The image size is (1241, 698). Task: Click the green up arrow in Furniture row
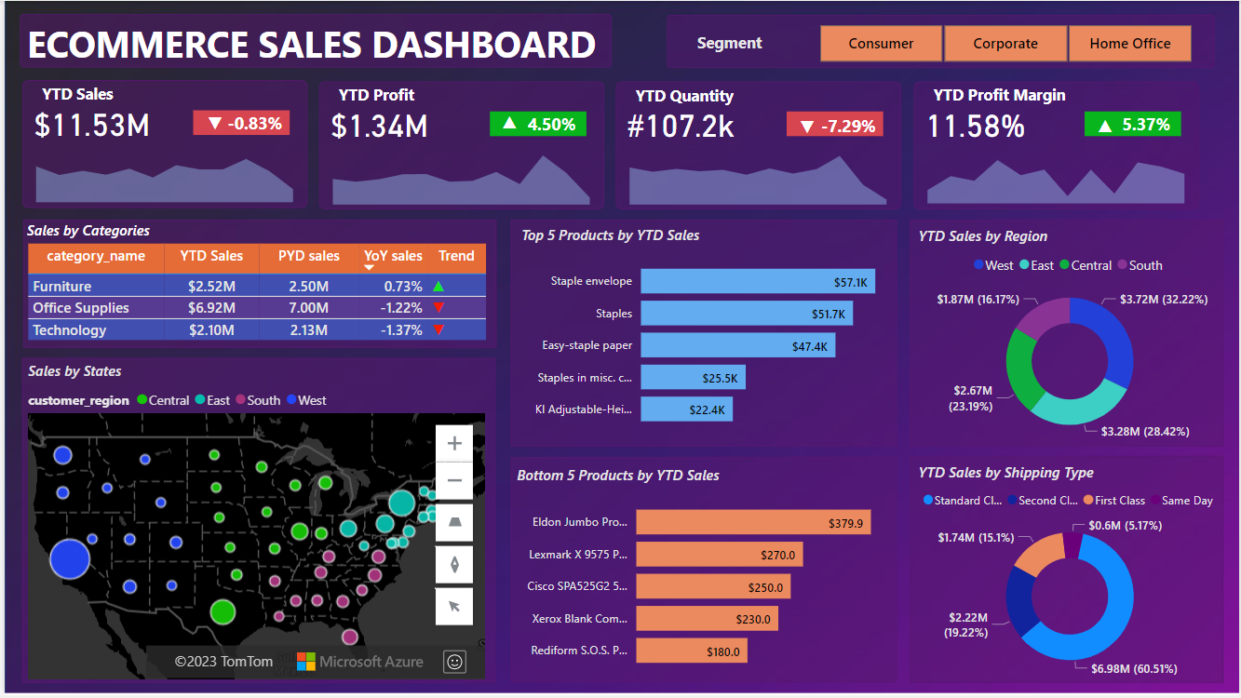coord(438,287)
